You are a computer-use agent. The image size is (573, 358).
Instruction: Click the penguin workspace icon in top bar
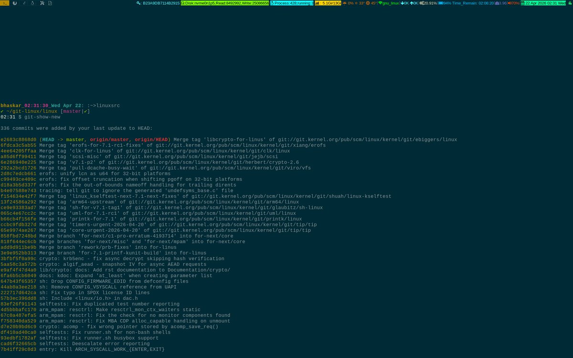tap(32, 3)
